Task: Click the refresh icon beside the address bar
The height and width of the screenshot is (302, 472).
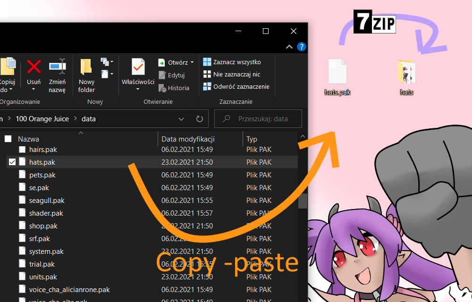Action: coord(199,119)
